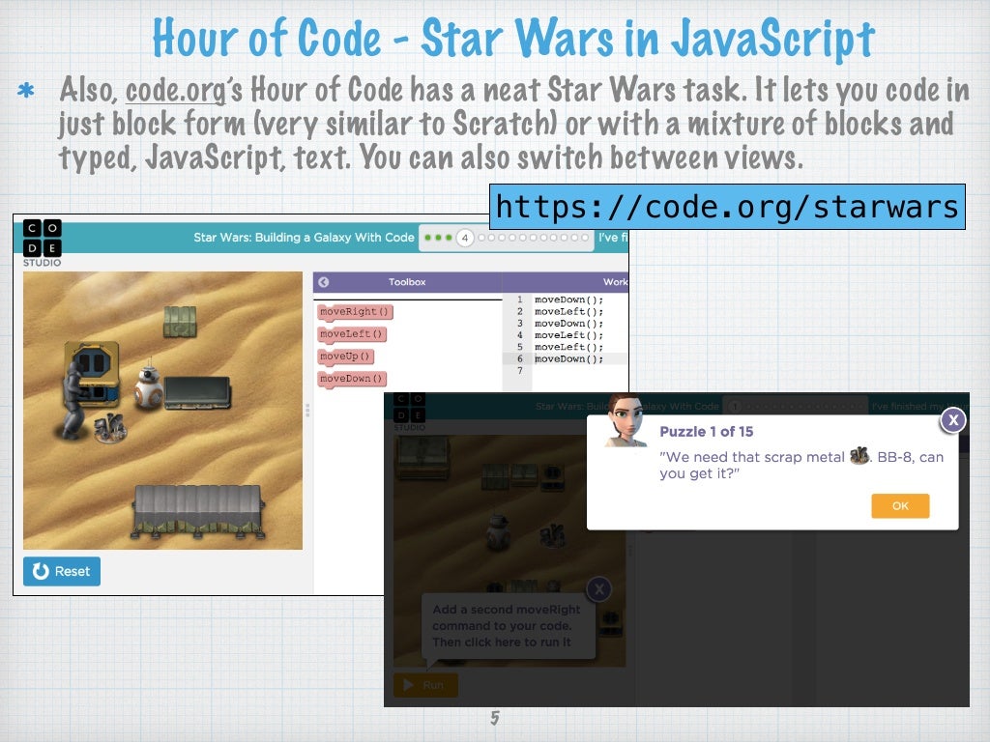Click the dimmed Run button
The height and width of the screenshot is (742, 990).
tap(425, 685)
